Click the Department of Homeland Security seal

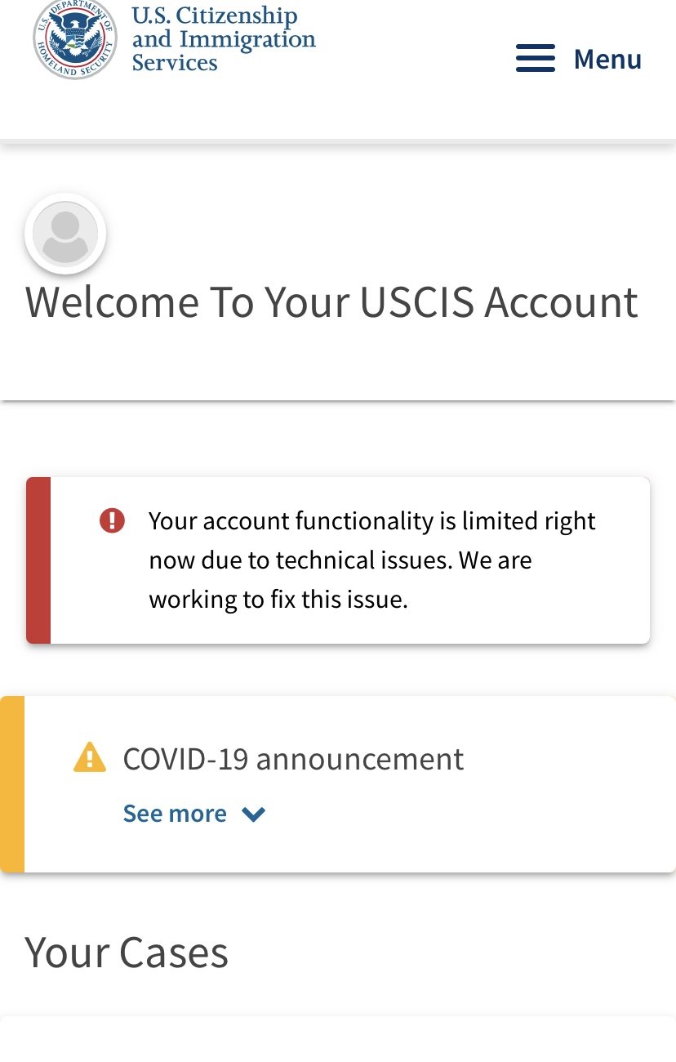(74, 38)
